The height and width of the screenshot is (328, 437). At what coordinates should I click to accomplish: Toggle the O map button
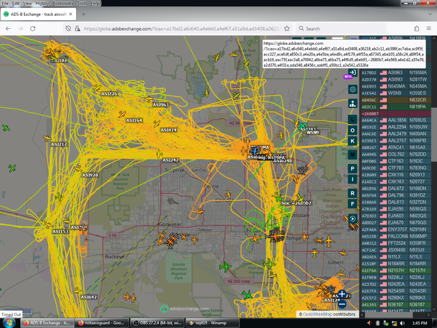(353, 130)
